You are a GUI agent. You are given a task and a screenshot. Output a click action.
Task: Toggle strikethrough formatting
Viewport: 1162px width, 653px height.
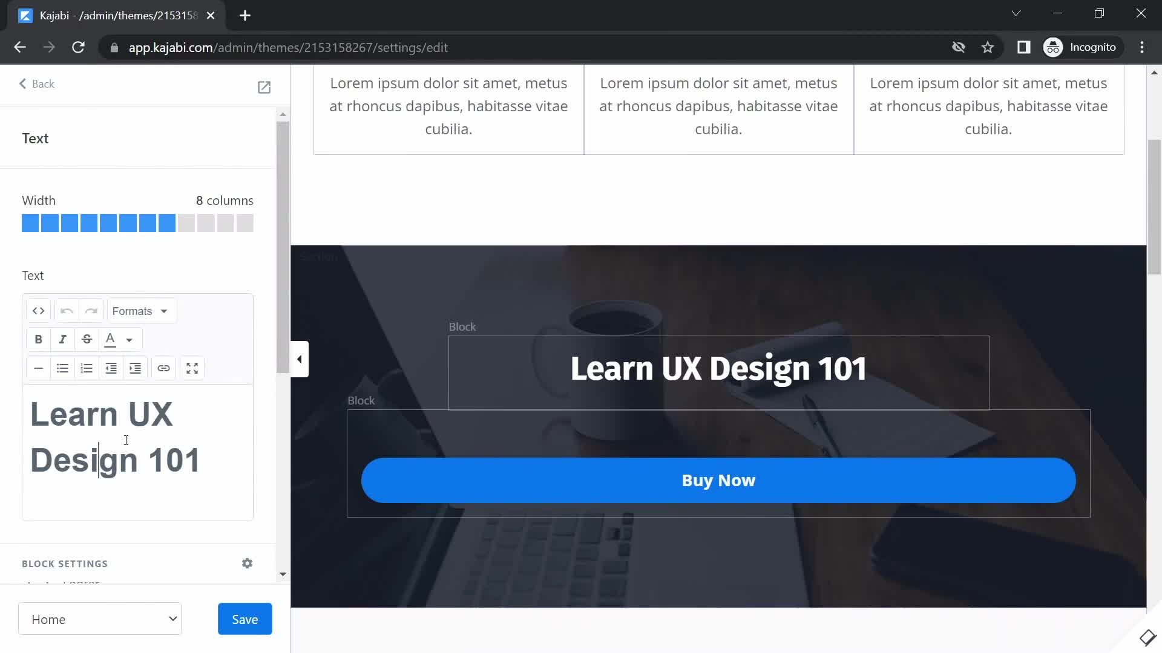87,339
